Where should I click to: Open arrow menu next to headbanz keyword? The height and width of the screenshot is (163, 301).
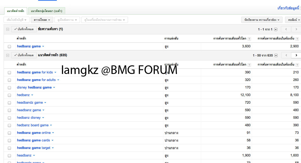pos(34,155)
